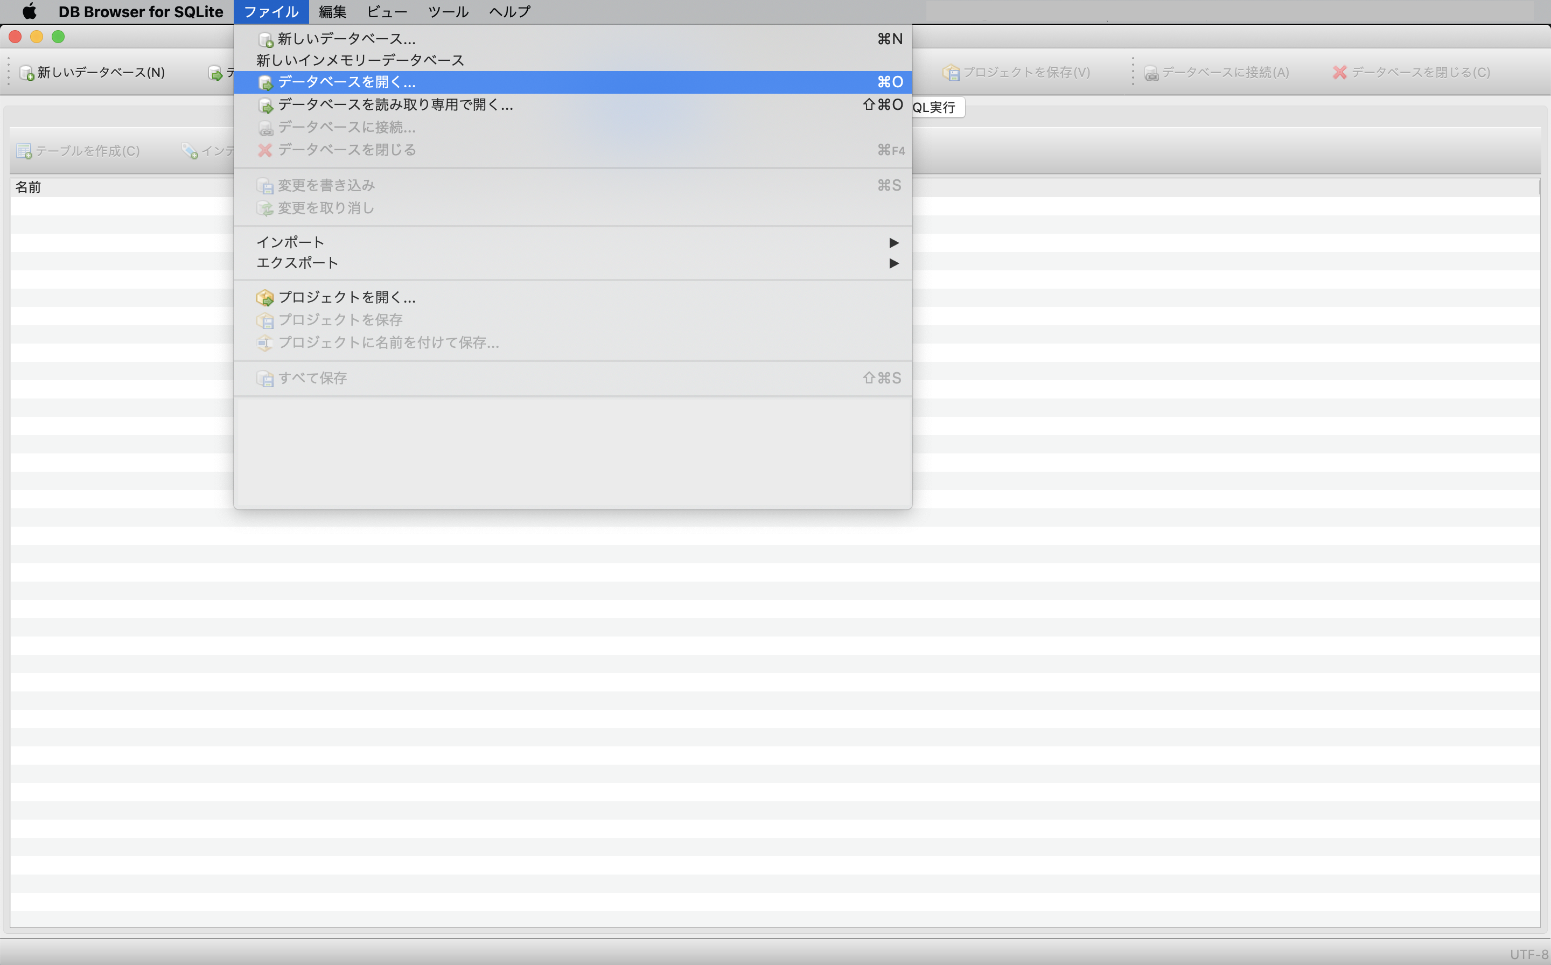Click the index creation icon beside テーブルを作成
This screenshot has height=965, width=1551.
(x=190, y=151)
